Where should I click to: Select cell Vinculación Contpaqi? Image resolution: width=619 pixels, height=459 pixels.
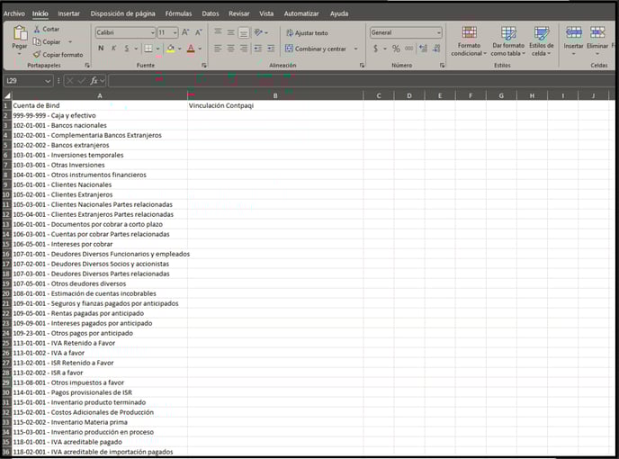[x=275, y=105]
